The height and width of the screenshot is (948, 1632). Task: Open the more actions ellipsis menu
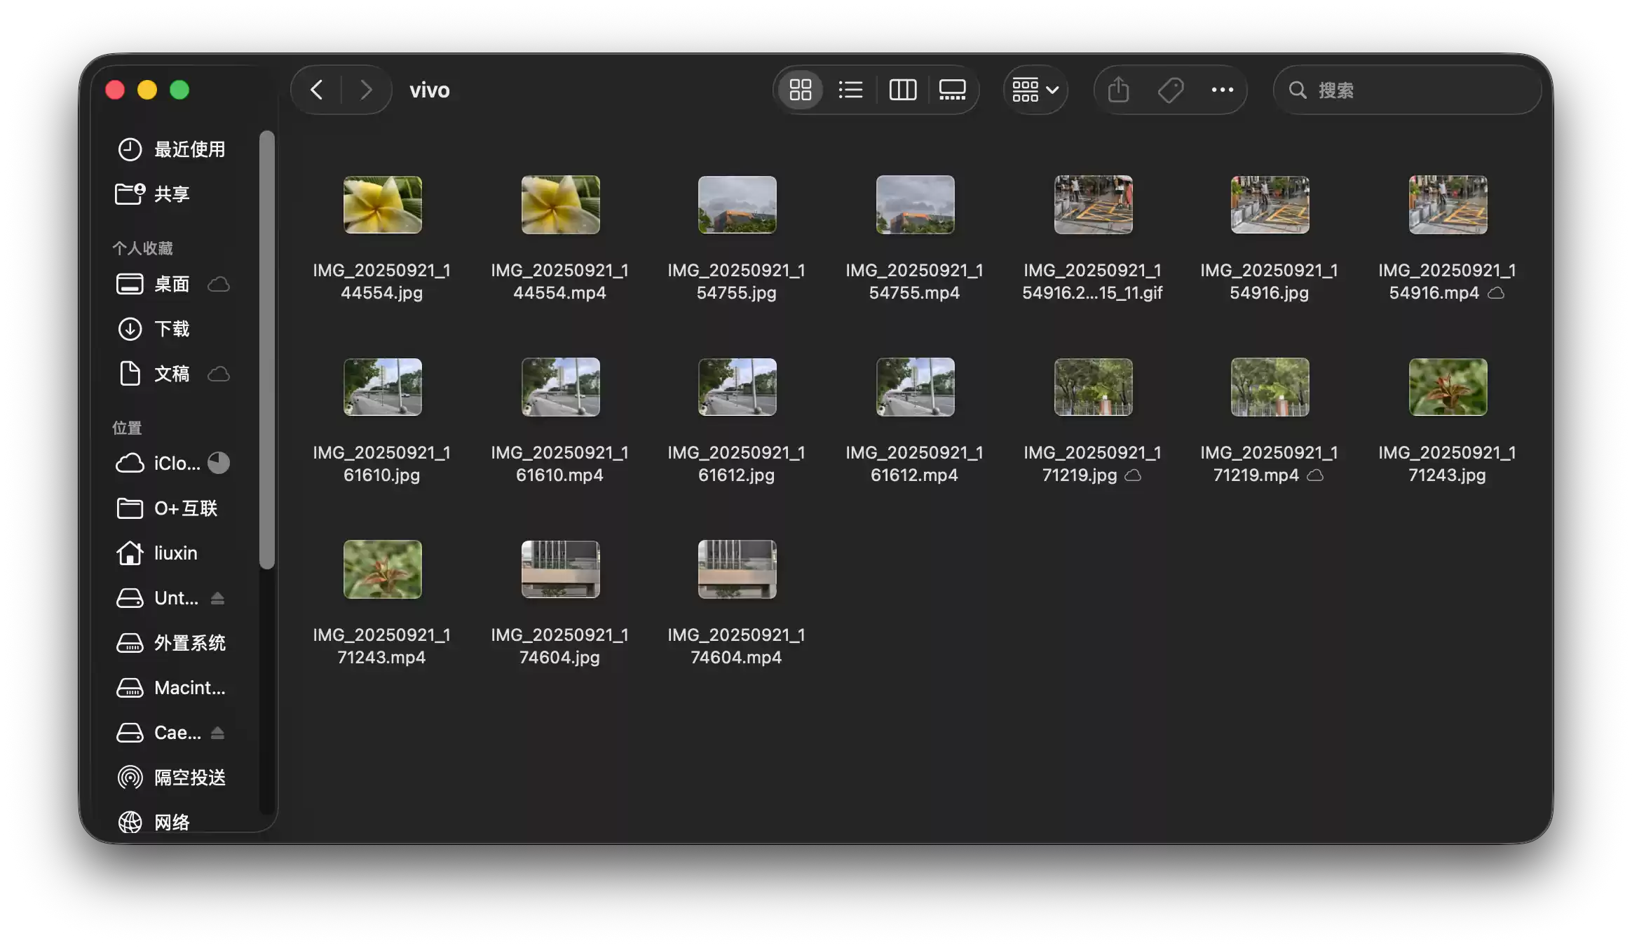(x=1222, y=90)
